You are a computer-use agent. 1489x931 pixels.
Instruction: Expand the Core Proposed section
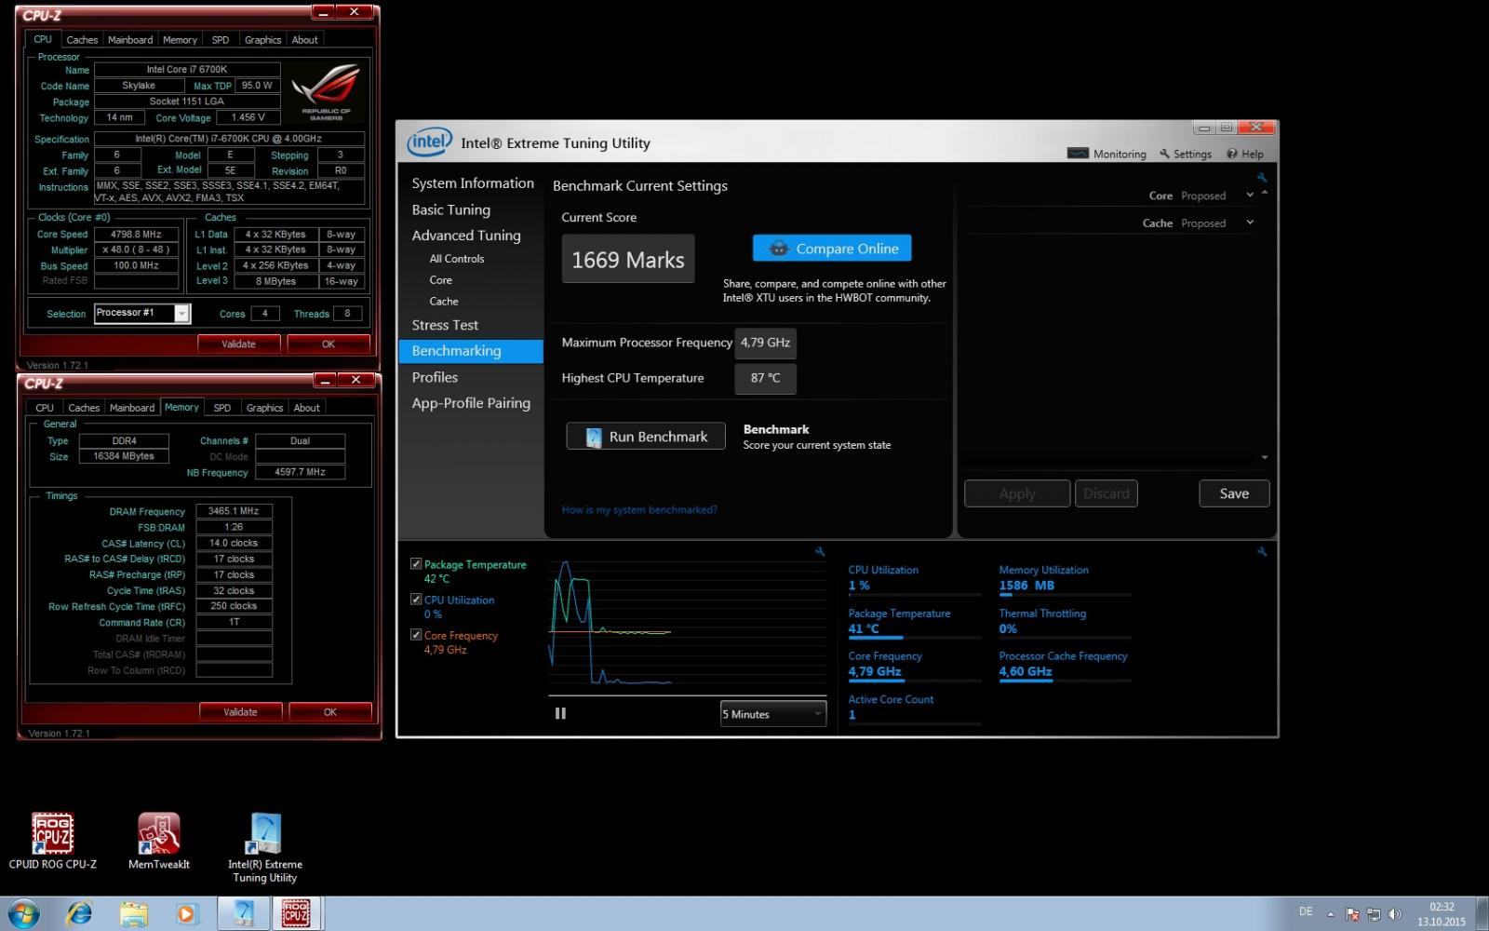1250,196
